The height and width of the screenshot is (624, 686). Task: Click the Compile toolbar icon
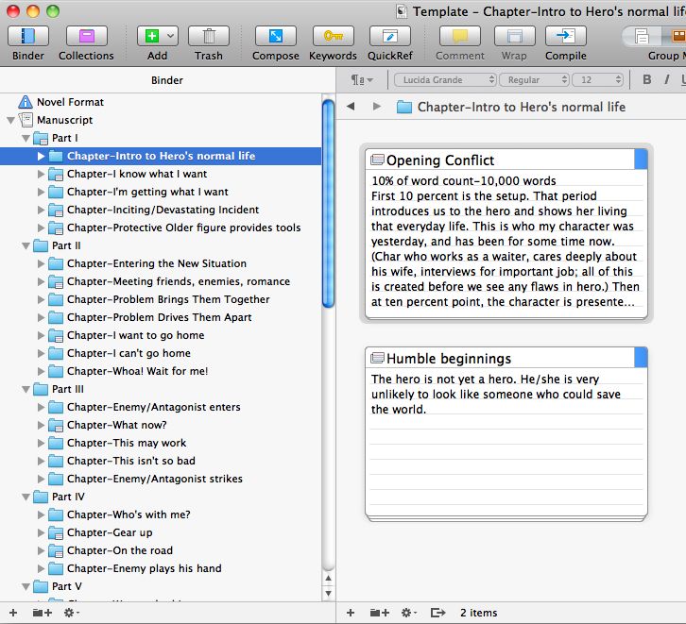click(x=566, y=36)
